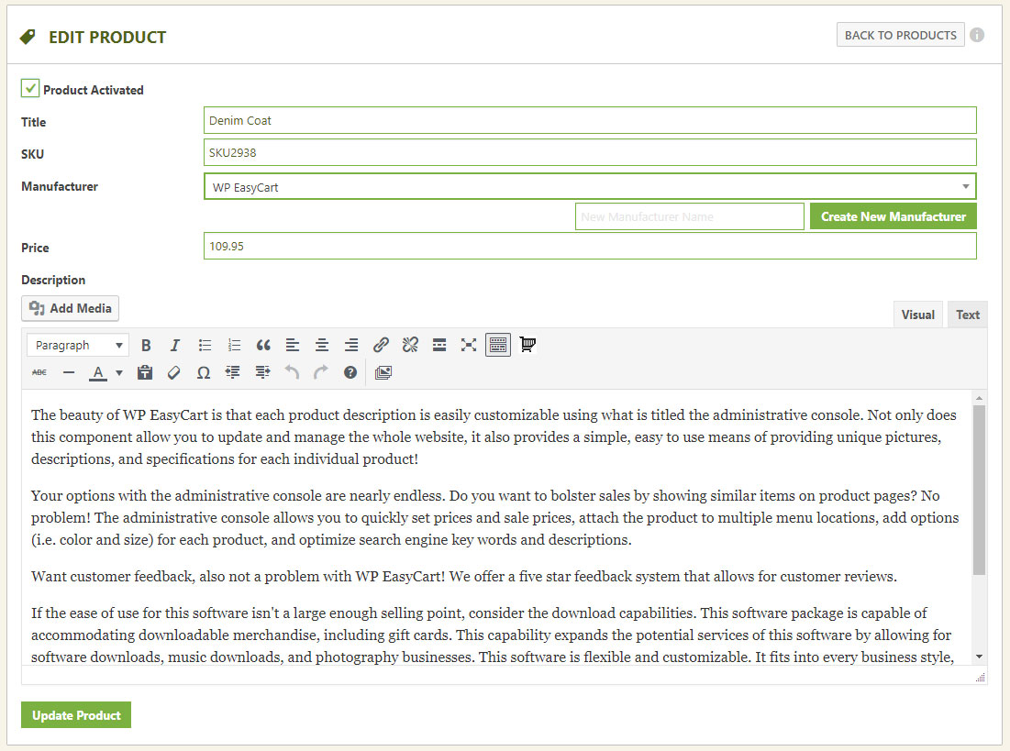Click the Update Product button
The width and height of the screenshot is (1010, 751).
[x=76, y=715]
